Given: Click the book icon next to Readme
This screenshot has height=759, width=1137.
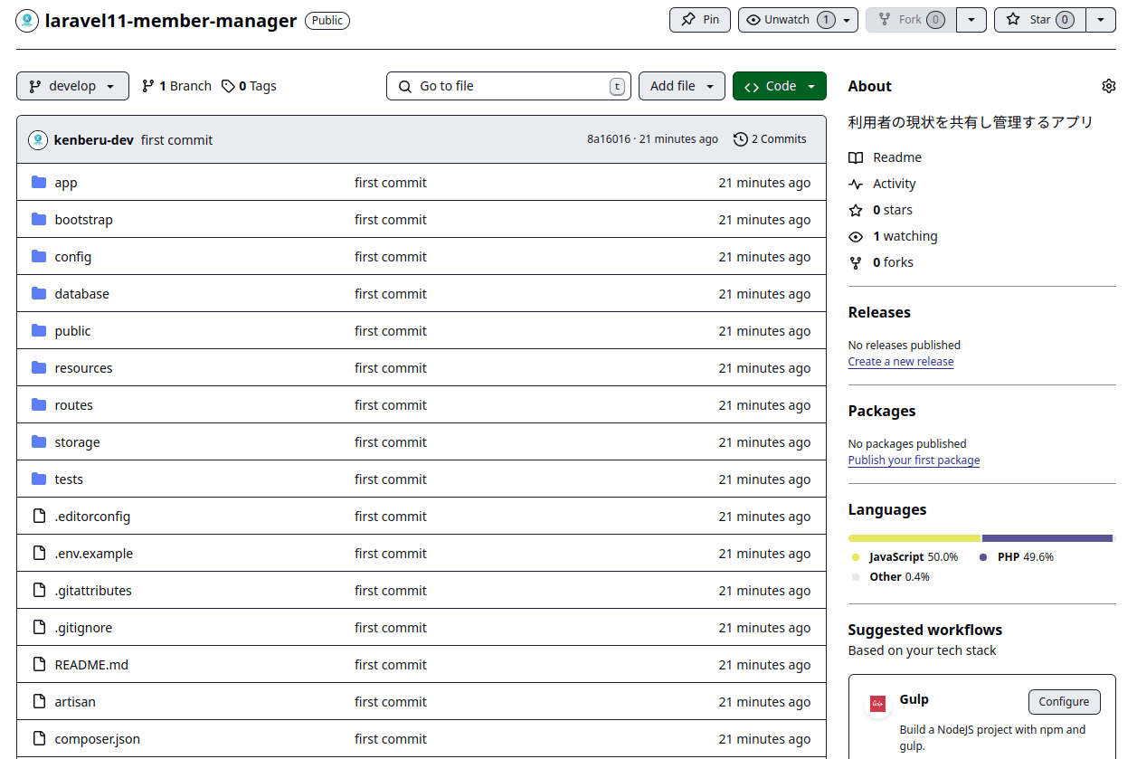Looking at the screenshot, I should (856, 157).
